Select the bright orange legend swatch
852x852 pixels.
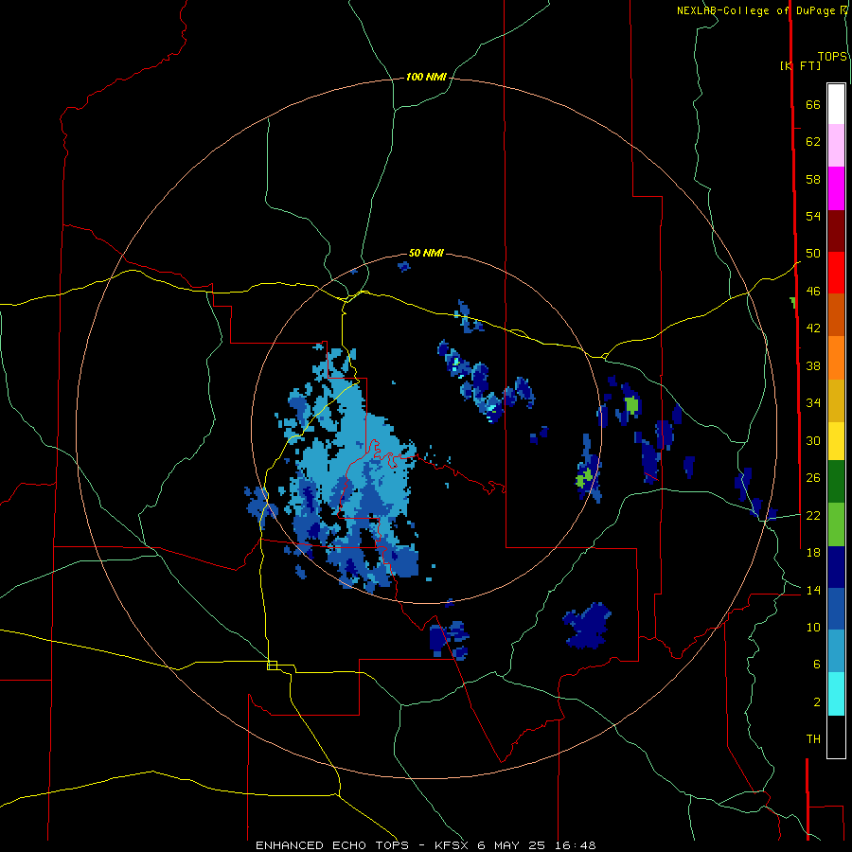836,358
